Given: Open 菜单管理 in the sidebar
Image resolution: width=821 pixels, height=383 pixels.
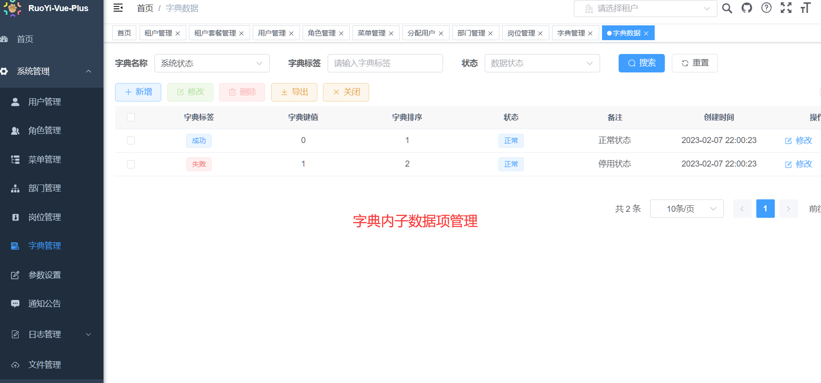Looking at the screenshot, I should [x=52, y=160].
